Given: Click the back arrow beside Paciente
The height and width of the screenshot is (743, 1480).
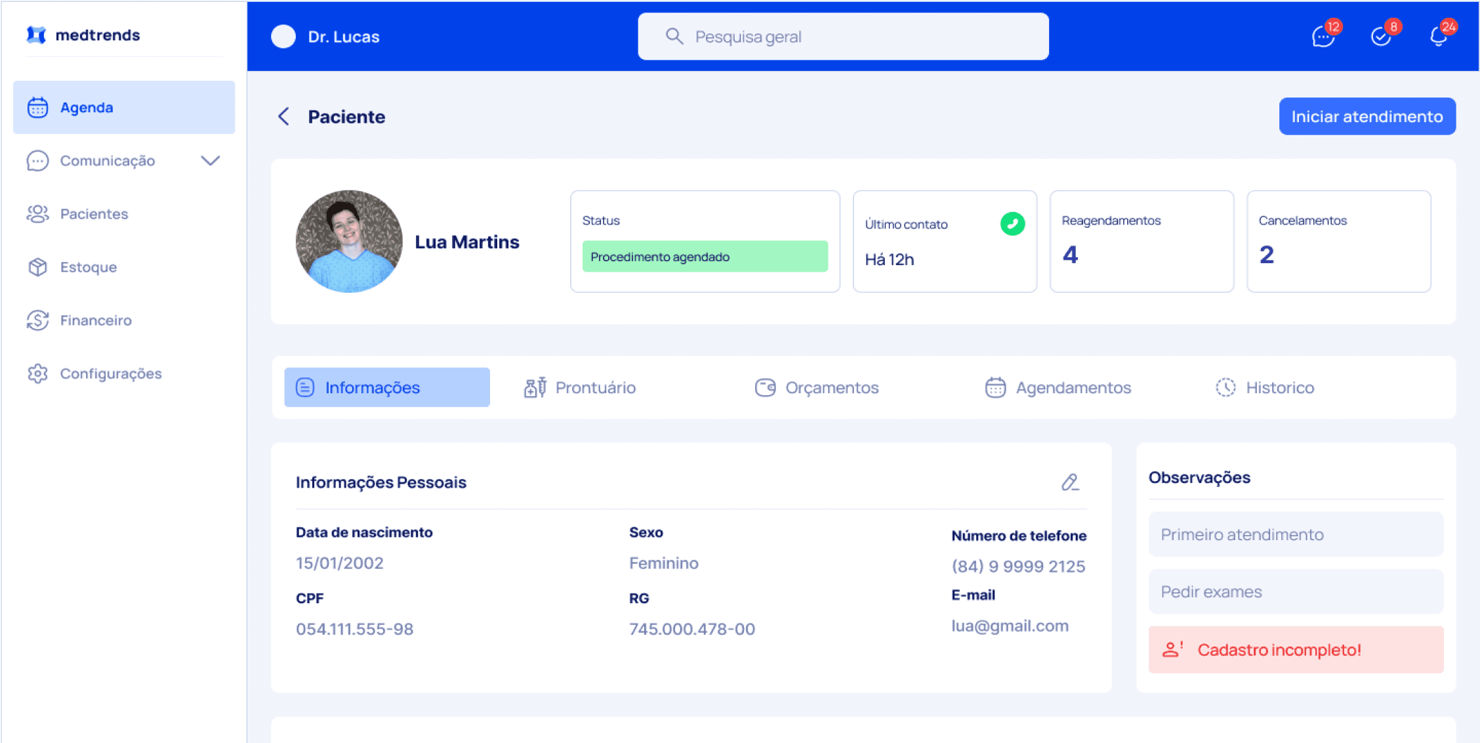Looking at the screenshot, I should click(283, 117).
